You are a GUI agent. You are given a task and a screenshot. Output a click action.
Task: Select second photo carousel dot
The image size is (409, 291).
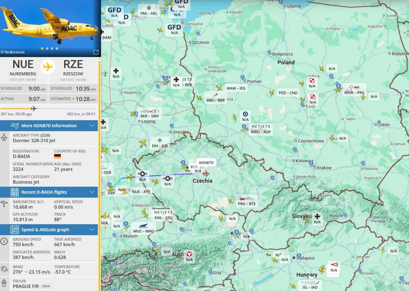47,48
